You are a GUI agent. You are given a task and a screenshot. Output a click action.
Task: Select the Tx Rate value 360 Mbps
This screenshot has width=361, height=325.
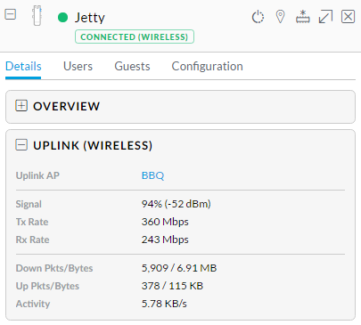[x=165, y=222]
